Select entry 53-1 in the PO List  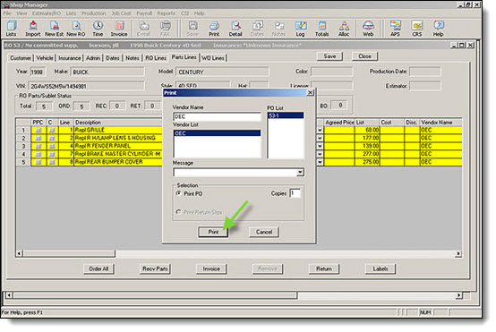pyautogui.click(x=286, y=115)
